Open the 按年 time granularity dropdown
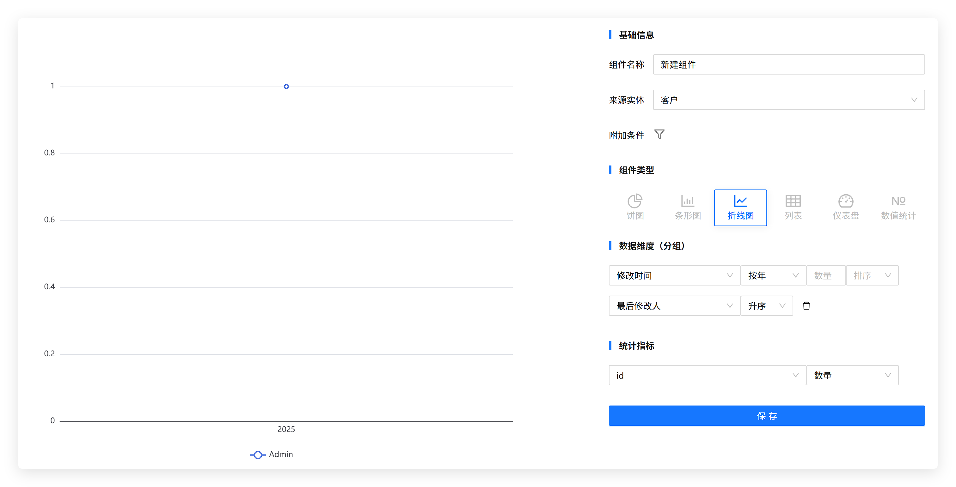This screenshot has width=956, height=487. tap(773, 275)
